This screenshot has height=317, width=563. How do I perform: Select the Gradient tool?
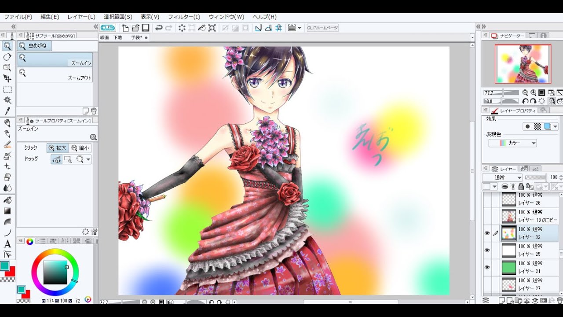click(x=7, y=211)
